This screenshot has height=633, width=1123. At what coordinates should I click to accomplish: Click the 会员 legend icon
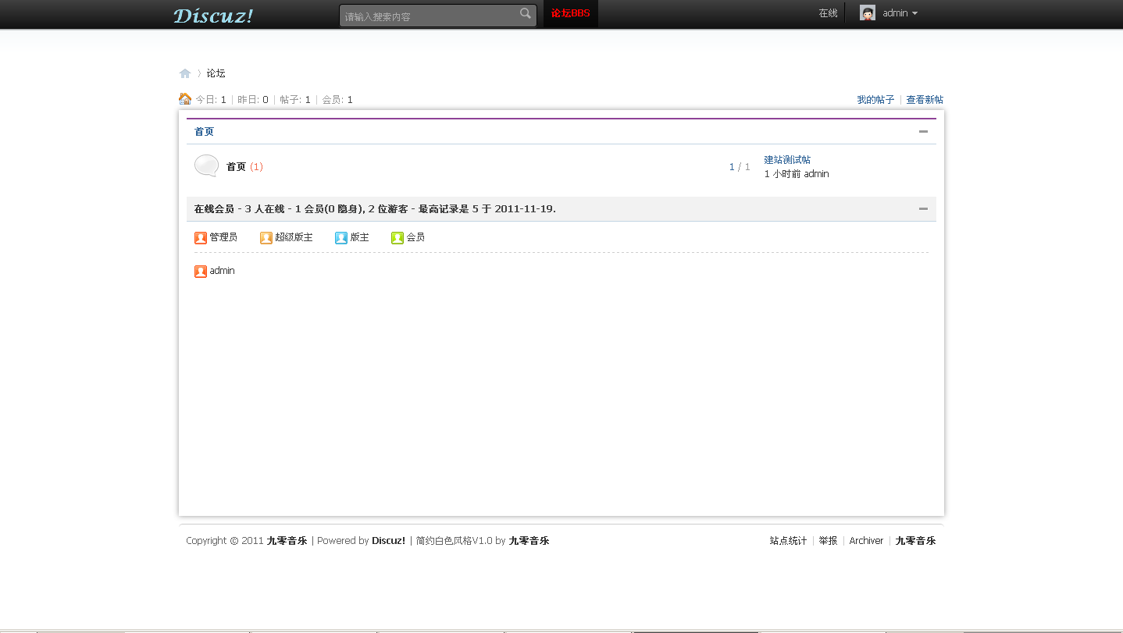[x=398, y=238]
